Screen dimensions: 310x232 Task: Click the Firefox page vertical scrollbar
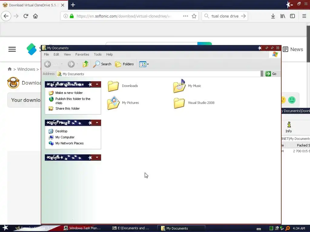tap(308, 44)
